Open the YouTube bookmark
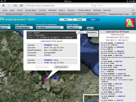136x102 pixels. pyautogui.click(x=42, y=10)
